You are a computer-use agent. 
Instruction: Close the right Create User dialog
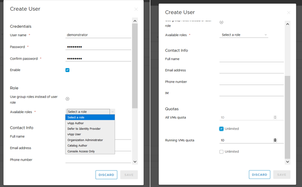tap(289, 13)
